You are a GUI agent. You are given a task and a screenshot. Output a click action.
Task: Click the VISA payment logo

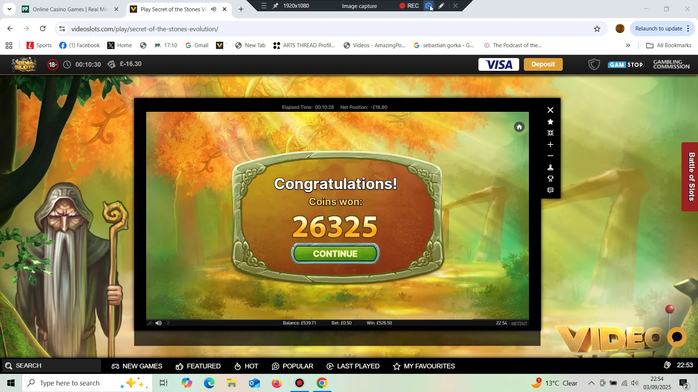(498, 64)
